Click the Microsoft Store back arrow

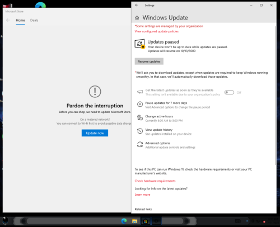pos(8,20)
